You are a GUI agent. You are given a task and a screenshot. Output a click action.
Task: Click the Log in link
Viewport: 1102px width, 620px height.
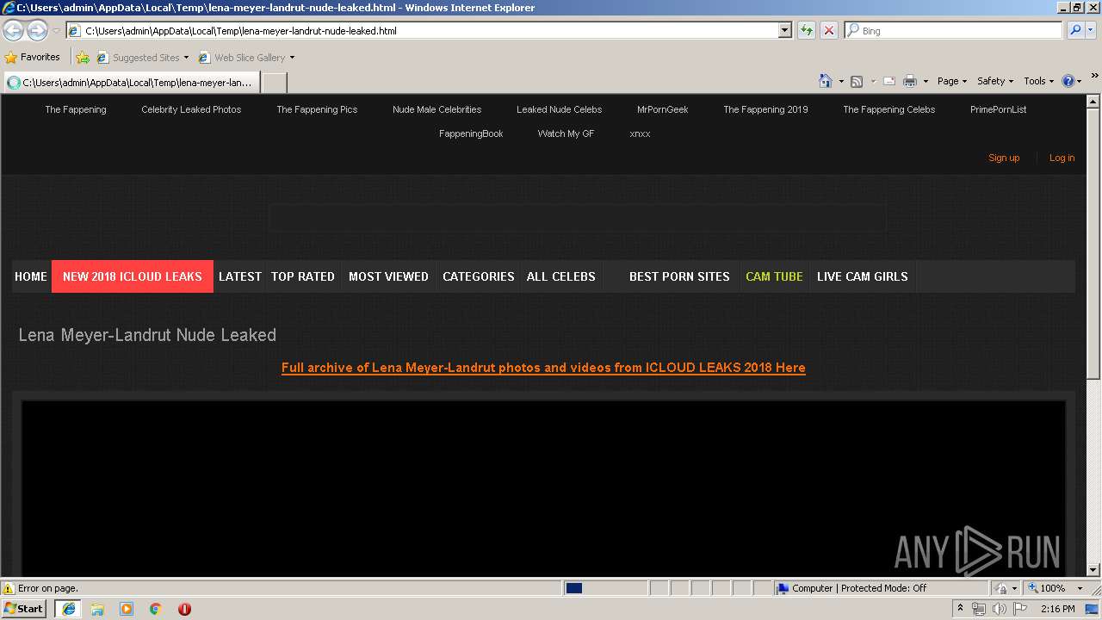(x=1062, y=158)
